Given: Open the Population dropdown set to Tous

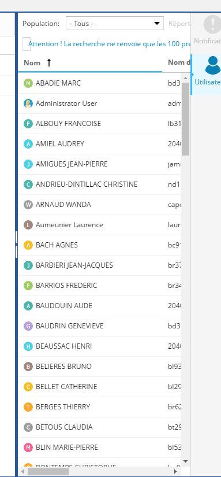Looking at the screenshot, I should click(115, 24).
